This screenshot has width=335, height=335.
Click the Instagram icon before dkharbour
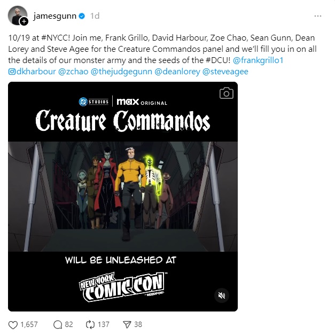(12, 72)
